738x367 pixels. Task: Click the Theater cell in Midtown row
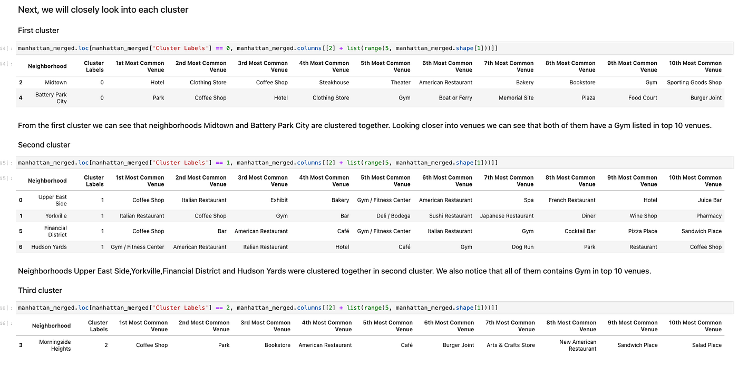[401, 83]
